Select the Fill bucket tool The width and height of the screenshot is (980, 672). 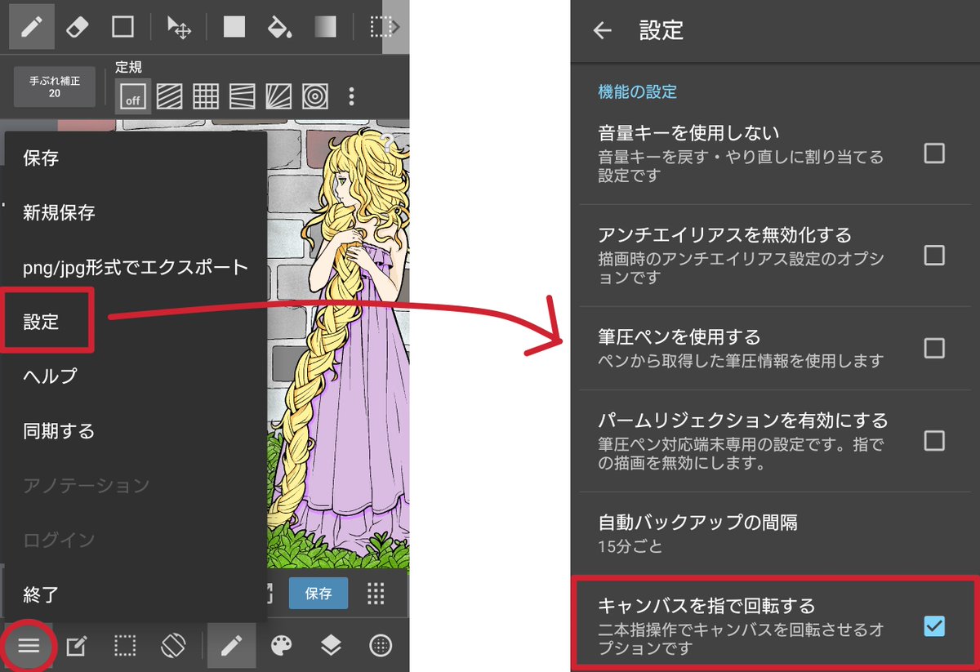[x=279, y=26]
